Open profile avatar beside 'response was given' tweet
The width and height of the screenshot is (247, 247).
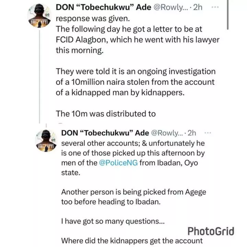(39, 15)
